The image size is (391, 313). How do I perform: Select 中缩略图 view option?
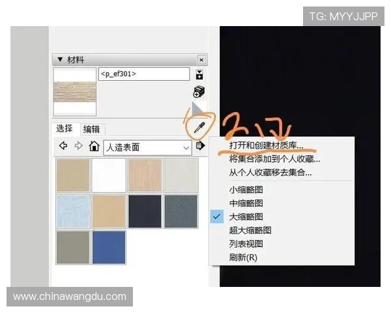coord(246,203)
